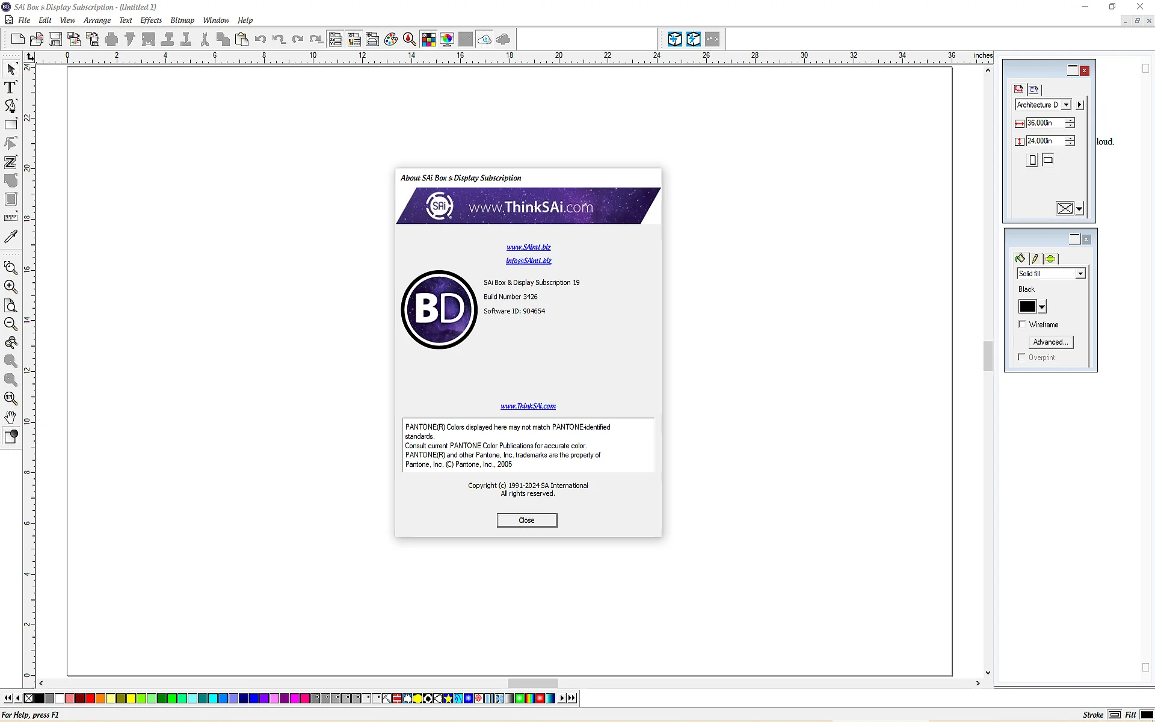Viewport: 1155px width, 722px height.
Task: Increase the 36.000in width spinner
Action: click(x=1070, y=120)
